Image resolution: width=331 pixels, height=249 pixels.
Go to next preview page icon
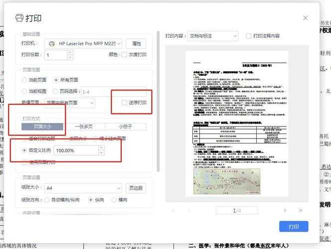tap(285, 210)
